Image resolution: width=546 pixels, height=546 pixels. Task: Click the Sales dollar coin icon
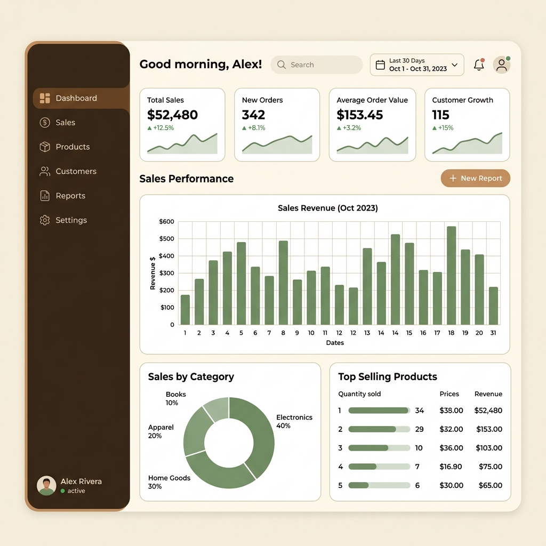point(45,123)
